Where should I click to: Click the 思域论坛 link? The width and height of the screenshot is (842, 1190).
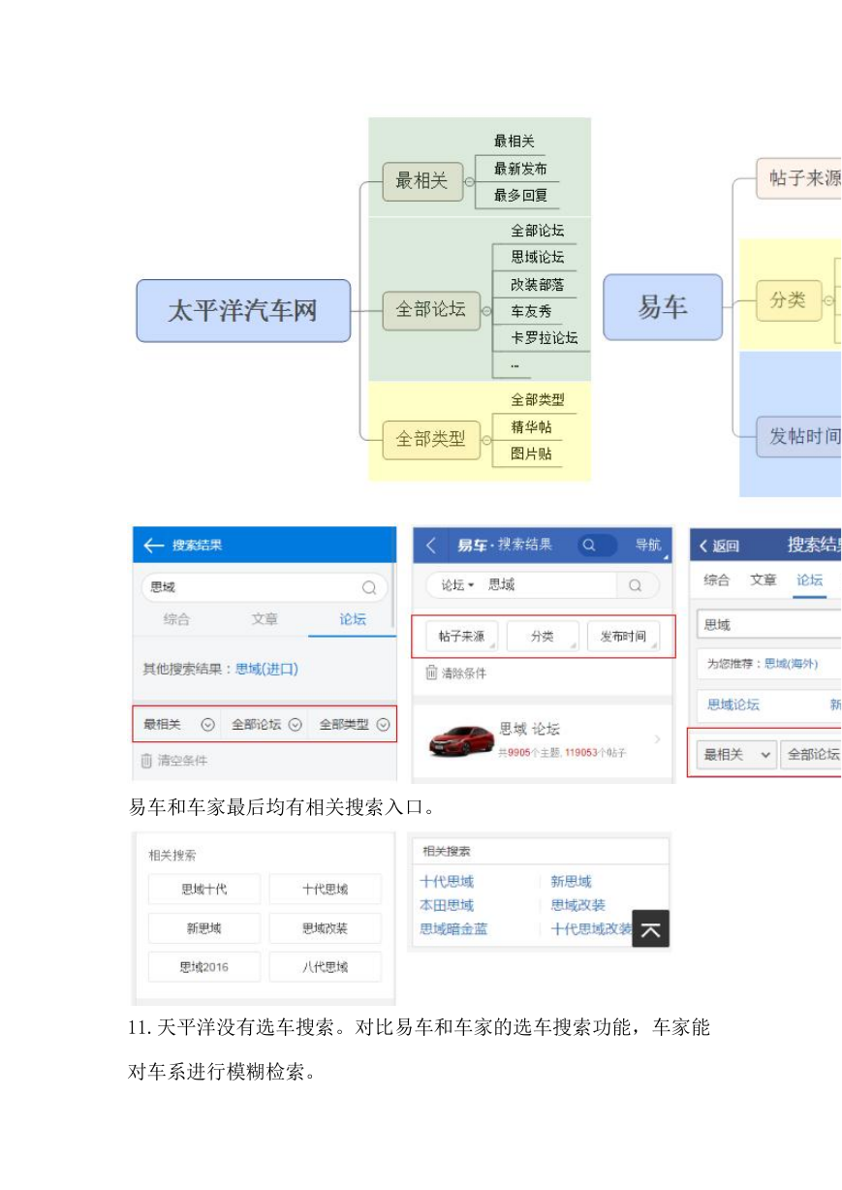[733, 705]
